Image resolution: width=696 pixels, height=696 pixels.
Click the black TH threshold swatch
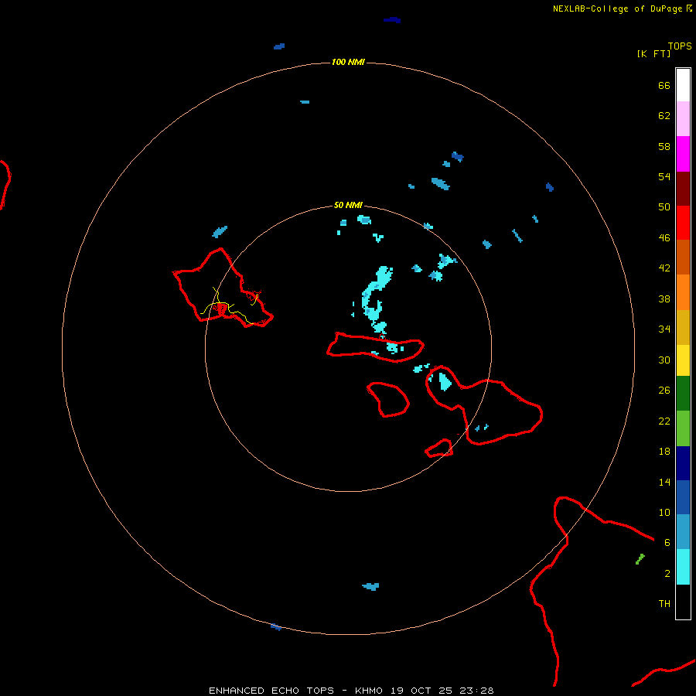[683, 602]
